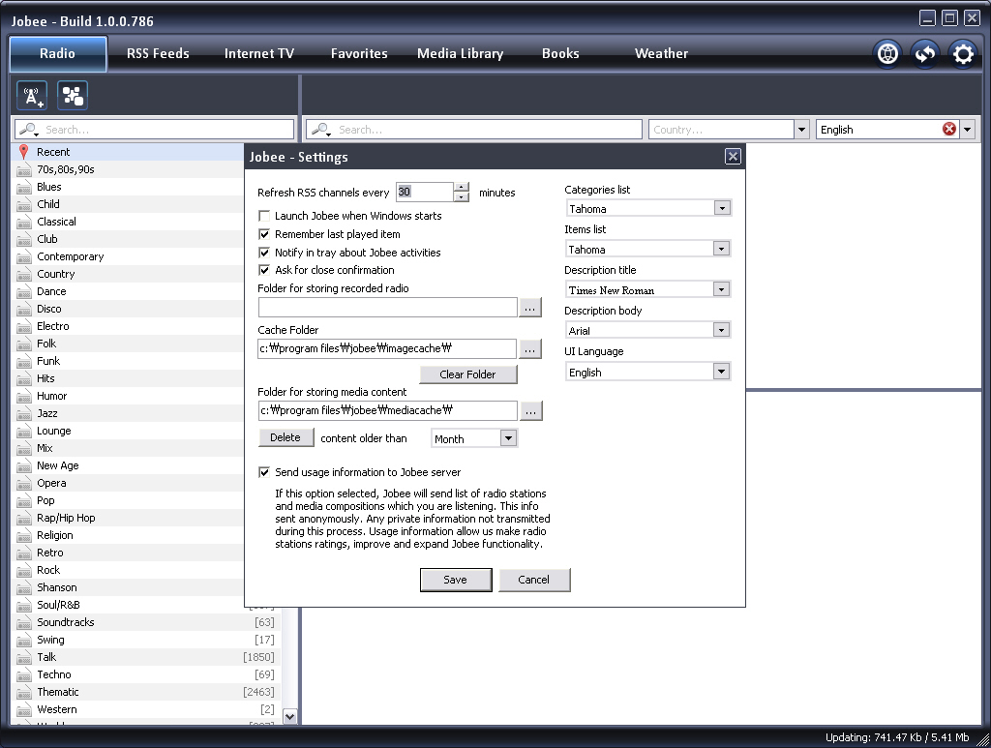
Task: Click the recorded radio folder input field
Action: pyautogui.click(x=387, y=308)
